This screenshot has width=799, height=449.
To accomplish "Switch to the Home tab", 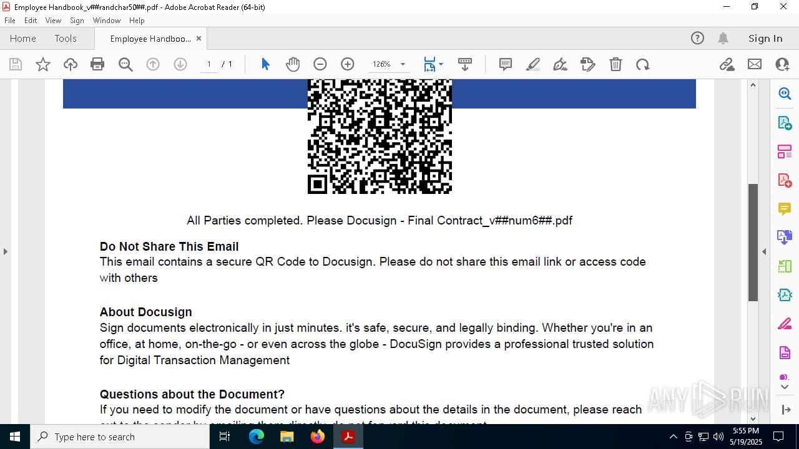I will pyautogui.click(x=23, y=38).
